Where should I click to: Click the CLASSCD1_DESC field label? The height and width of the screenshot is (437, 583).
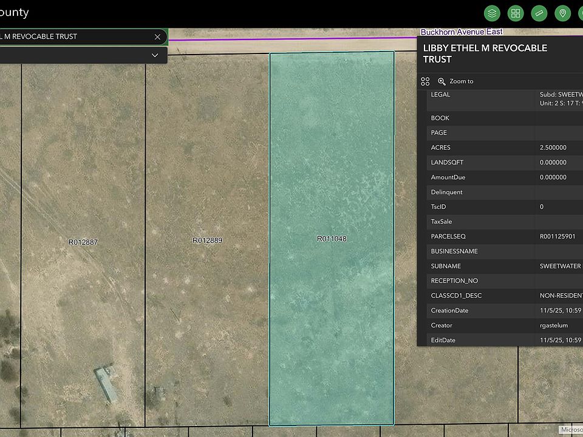coord(456,296)
